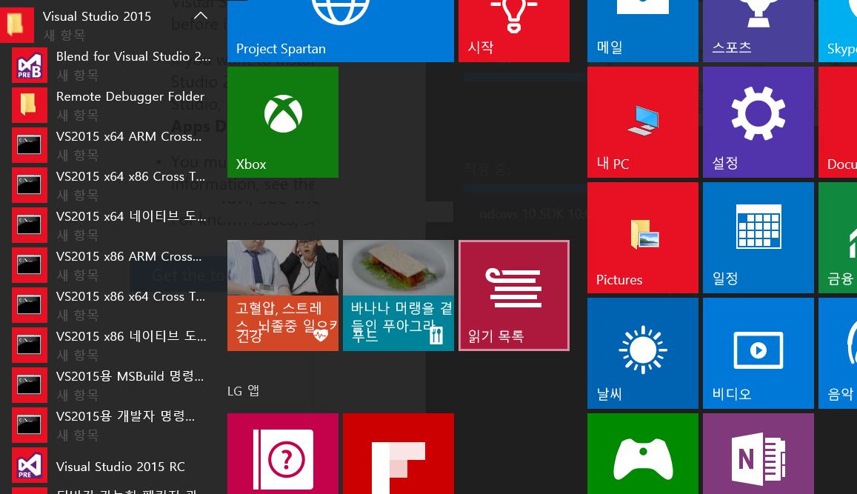The height and width of the screenshot is (494, 857).
Task: Open the 음악 music tile
Action: point(838,353)
